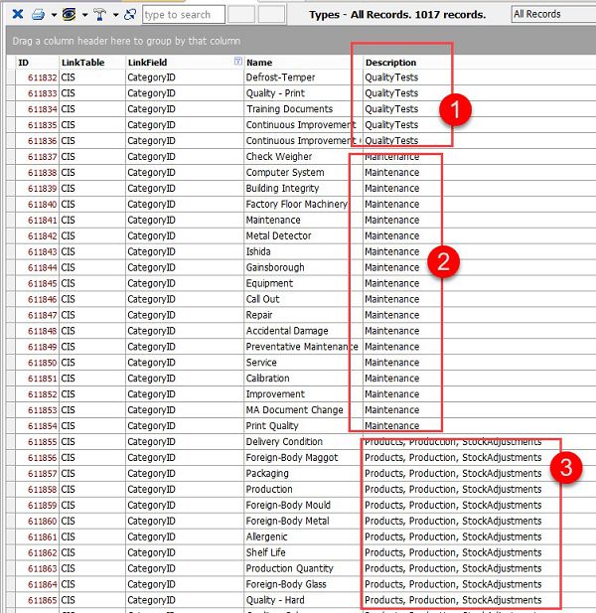Image resolution: width=596 pixels, height=613 pixels.
Task: Sort by the ID column header
Action: [24, 63]
